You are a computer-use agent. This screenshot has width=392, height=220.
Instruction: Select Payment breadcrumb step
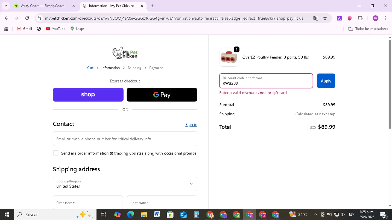(156, 68)
